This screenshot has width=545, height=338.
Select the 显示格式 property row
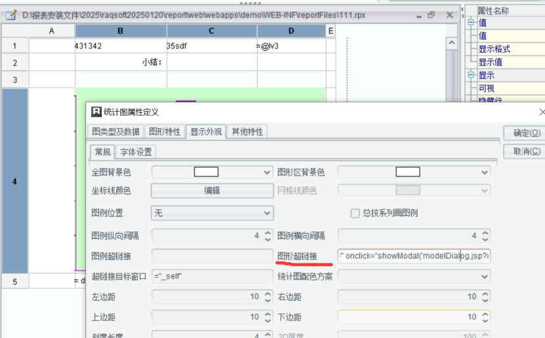(511, 49)
